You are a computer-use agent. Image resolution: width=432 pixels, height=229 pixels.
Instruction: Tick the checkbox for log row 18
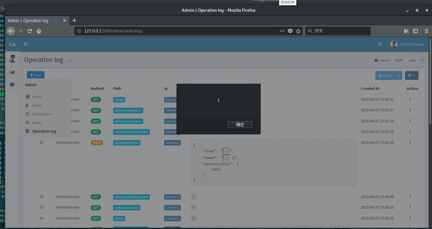[x=29, y=197]
